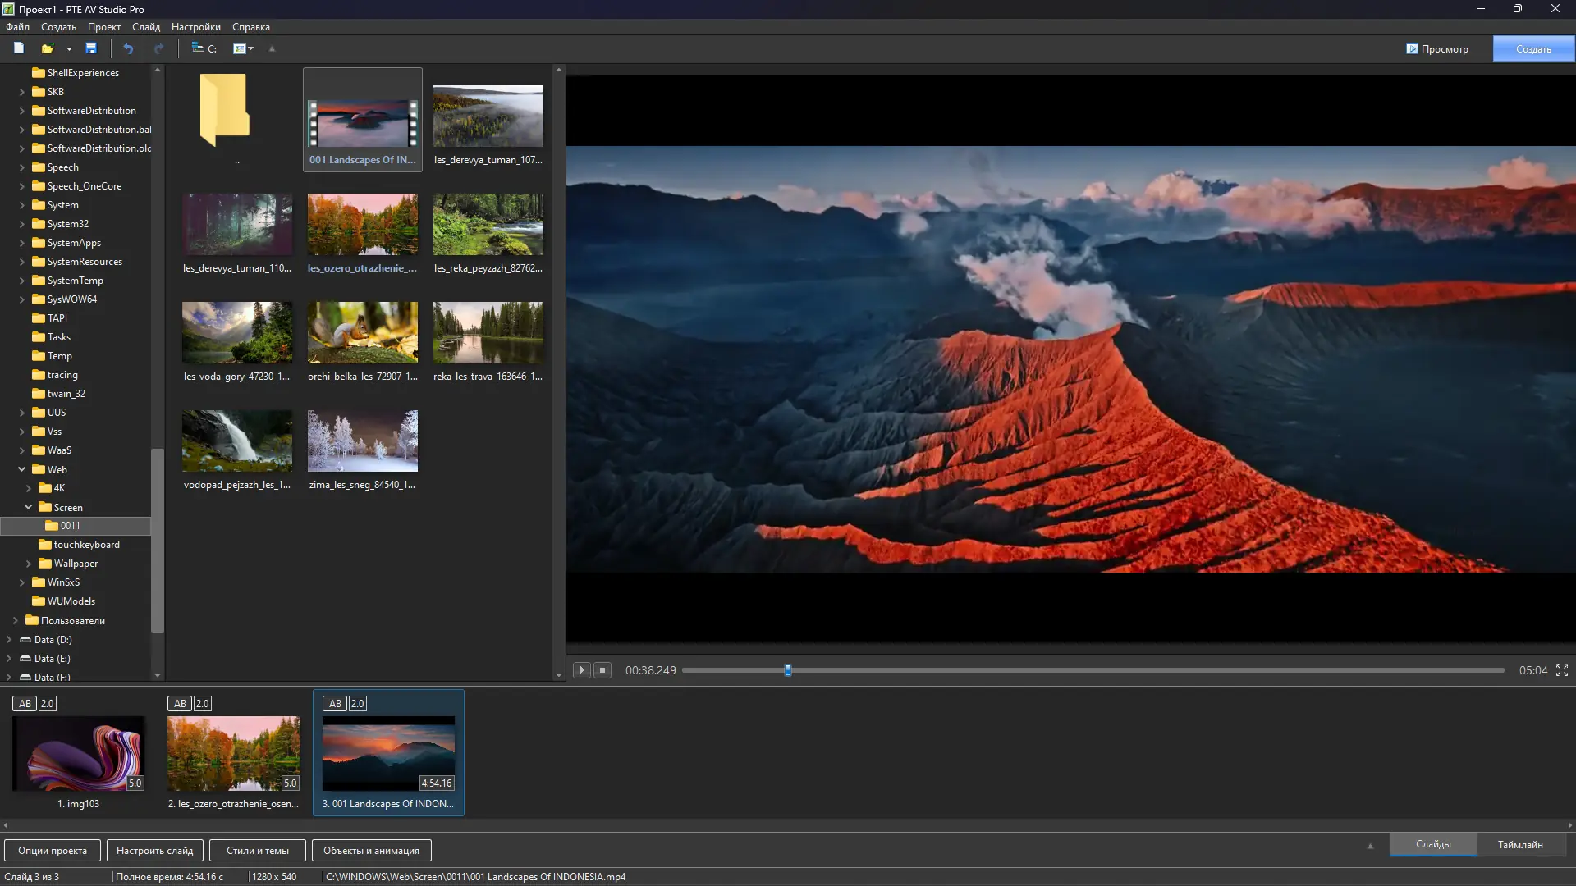1576x886 pixels.
Task: Switch to the Таймлайн tab
Action: [x=1519, y=844]
